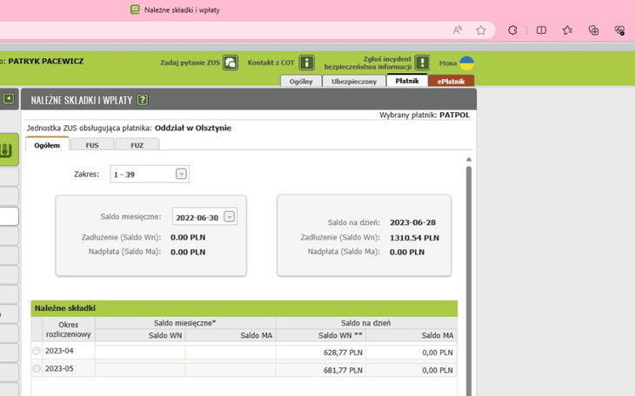Collapse the left side panel arrow
Screen dimensions: 635x396
tap(9, 99)
